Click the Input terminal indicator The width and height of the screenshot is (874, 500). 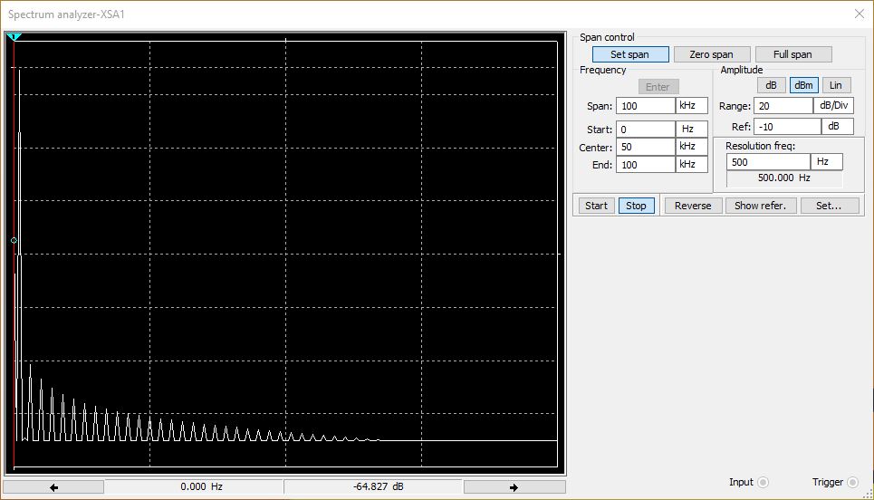tap(764, 482)
